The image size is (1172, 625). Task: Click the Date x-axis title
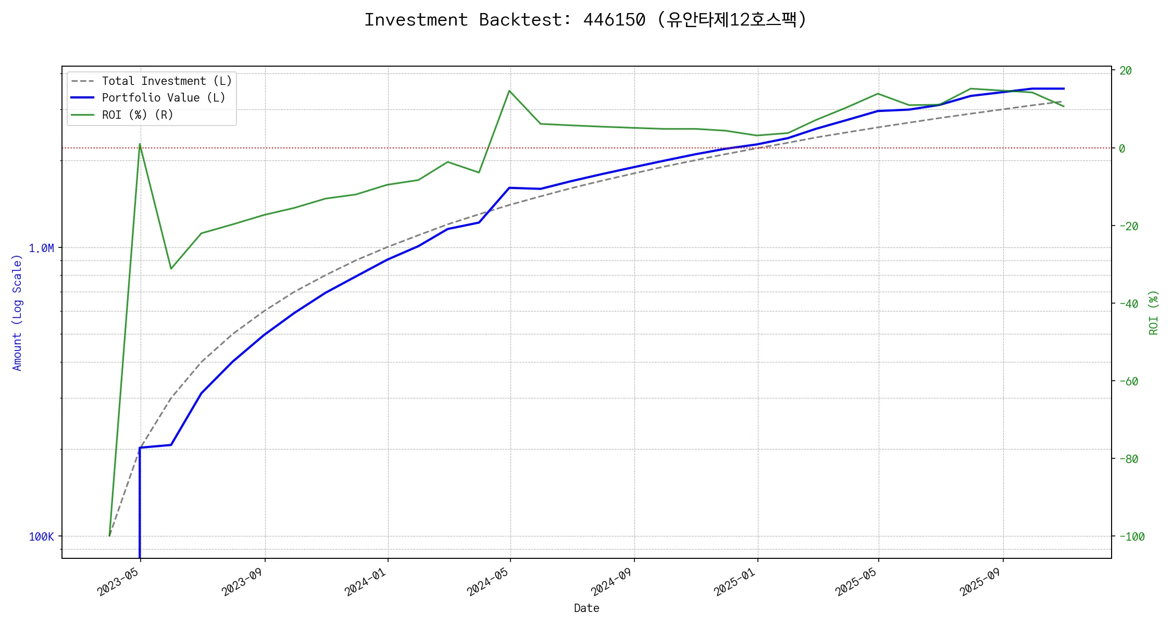(x=587, y=608)
